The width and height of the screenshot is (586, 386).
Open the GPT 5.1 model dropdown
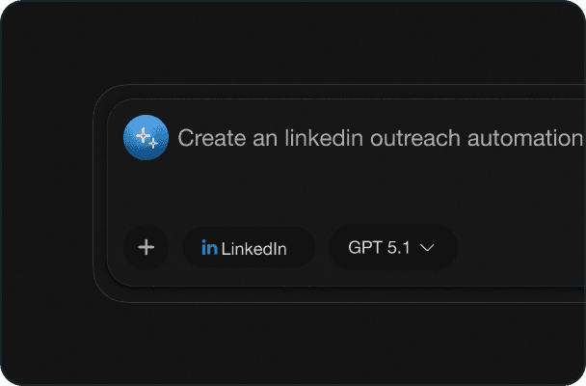point(392,247)
